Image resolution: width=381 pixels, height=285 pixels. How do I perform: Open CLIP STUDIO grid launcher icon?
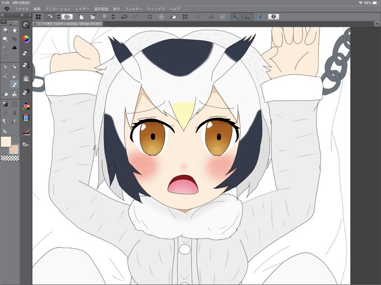pos(38,17)
